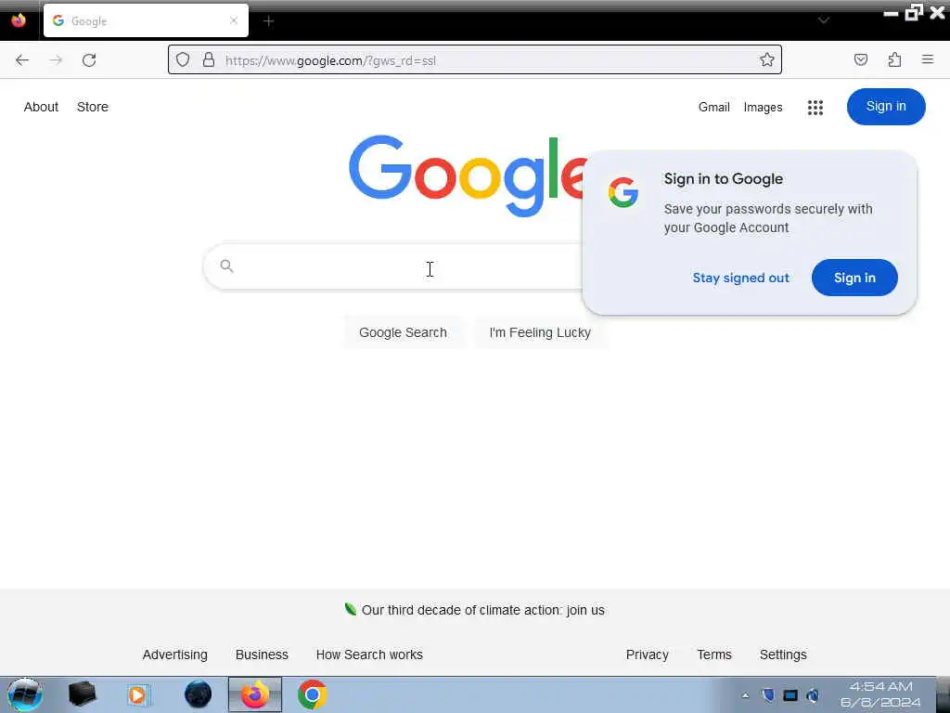Screen dimensions: 950x713
Task: Open Save to Pocket icon
Action: 860,59
